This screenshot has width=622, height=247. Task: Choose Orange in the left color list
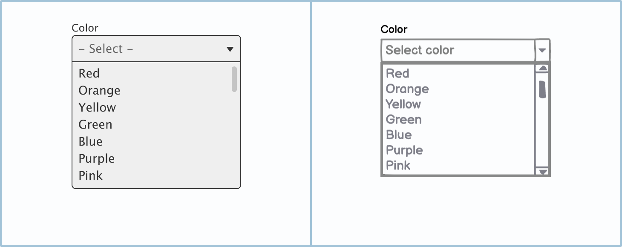99,90
